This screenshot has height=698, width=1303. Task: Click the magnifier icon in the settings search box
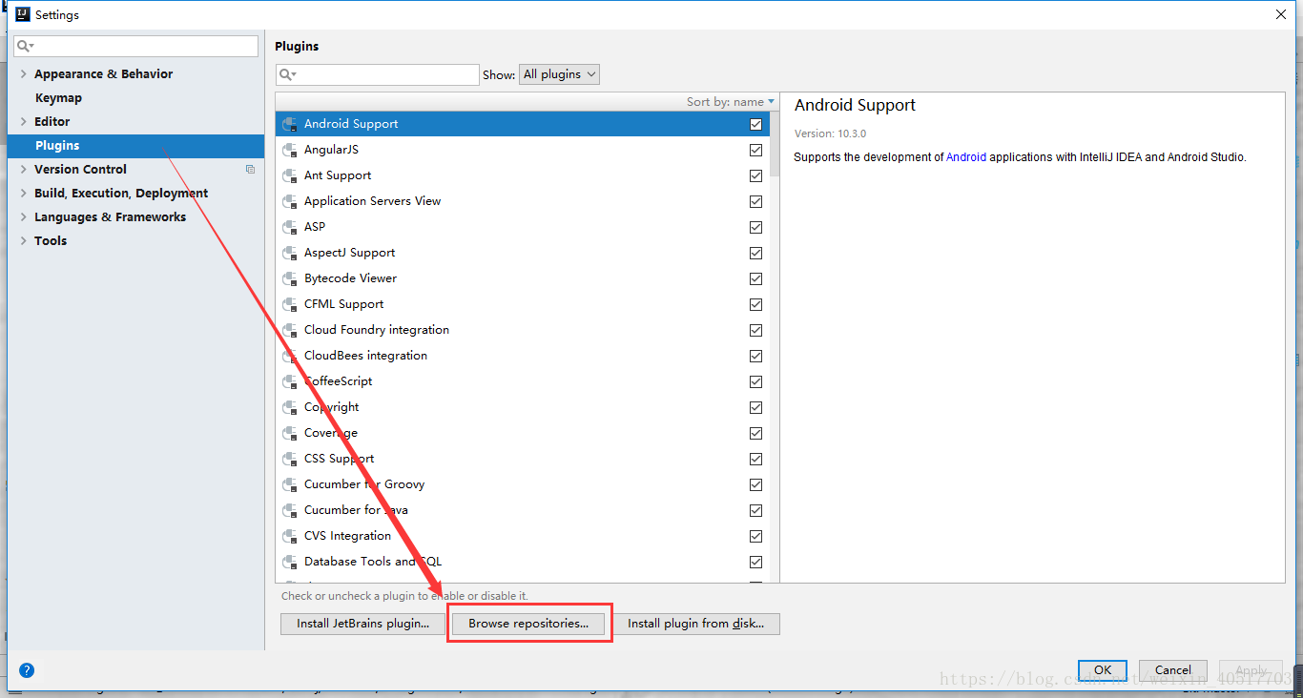coord(25,46)
